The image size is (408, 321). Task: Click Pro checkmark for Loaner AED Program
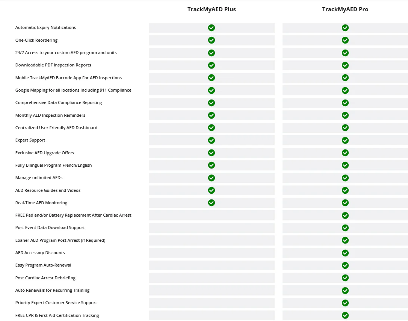tap(345, 240)
